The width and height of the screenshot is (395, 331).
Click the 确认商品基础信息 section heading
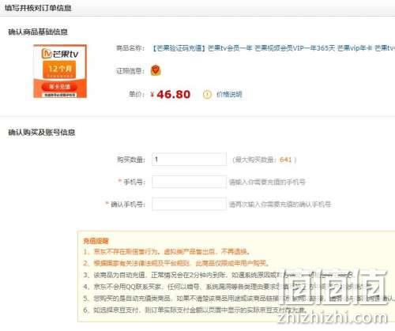[38, 32]
